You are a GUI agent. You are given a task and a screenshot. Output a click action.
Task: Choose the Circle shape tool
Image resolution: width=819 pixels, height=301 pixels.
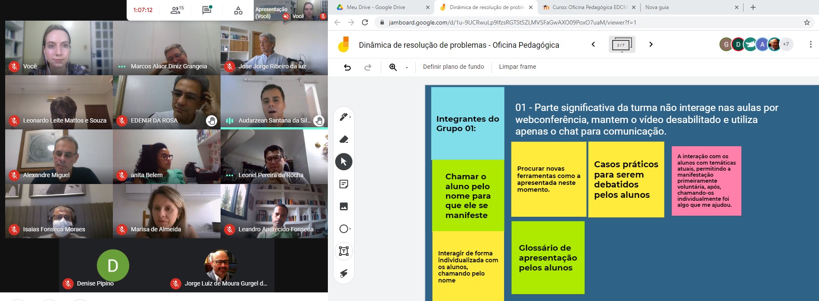[343, 229]
